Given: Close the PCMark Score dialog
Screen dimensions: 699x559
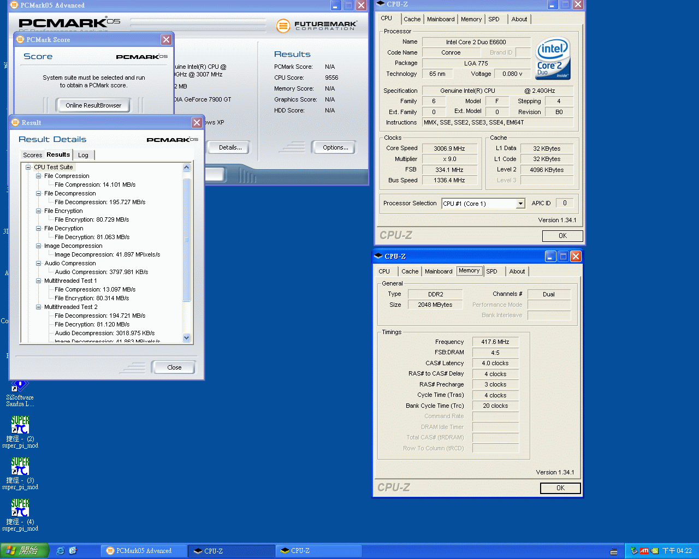Looking at the screenshot, I should [167, 39].
